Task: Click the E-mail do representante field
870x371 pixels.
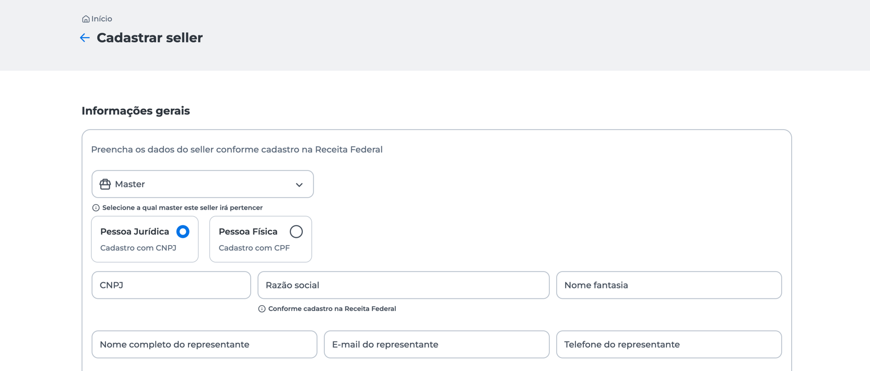Action: pyautogui.click(x=437, y=344)
